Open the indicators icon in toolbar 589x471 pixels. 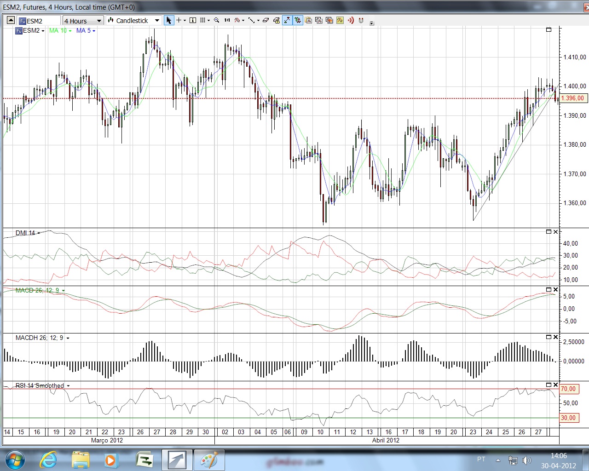[x=237, y=20]
